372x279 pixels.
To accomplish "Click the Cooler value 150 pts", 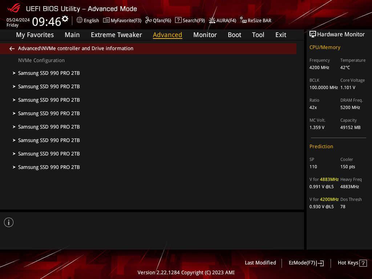I will [x=348, y=167].
